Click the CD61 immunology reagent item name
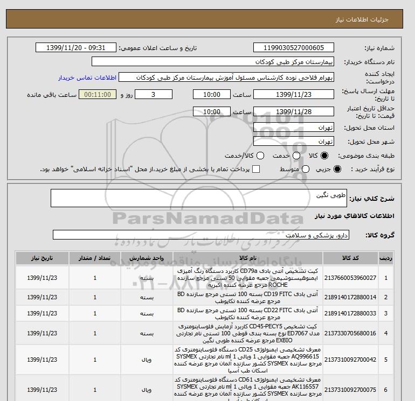Image resolution: width=415 pixels, height=401 pixels. [248, 390]
